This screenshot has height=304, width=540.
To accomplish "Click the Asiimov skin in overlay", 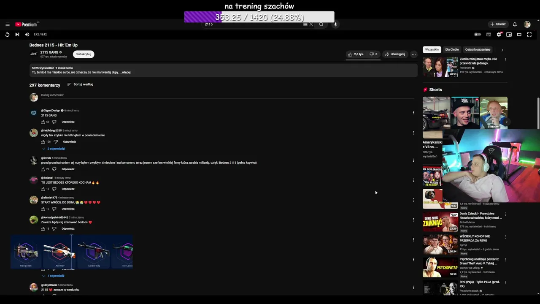I will pyautogui.click(x=59, y=252).
